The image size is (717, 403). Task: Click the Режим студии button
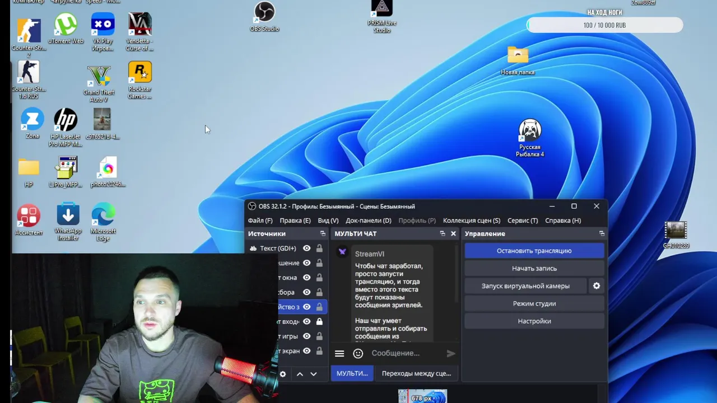(x=534, y=303)
